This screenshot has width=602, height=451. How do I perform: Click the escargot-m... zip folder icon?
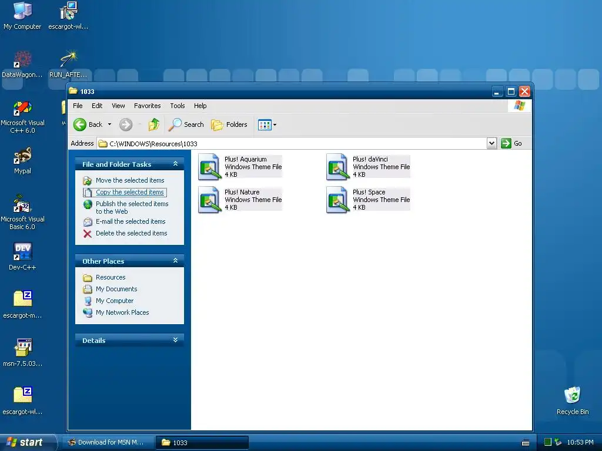click(x=22, y=305)
